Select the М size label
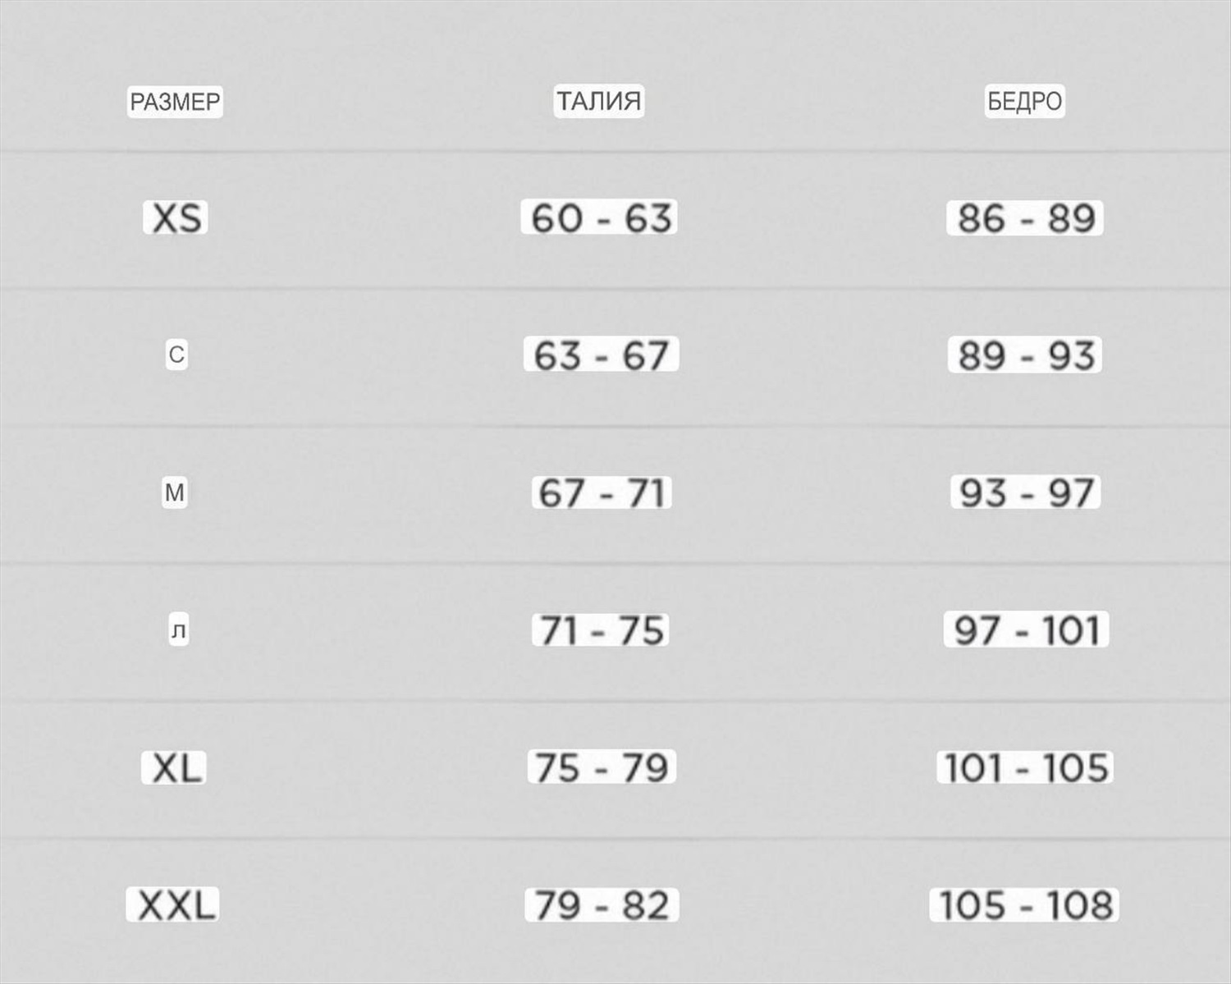 (x=175, y=492)
